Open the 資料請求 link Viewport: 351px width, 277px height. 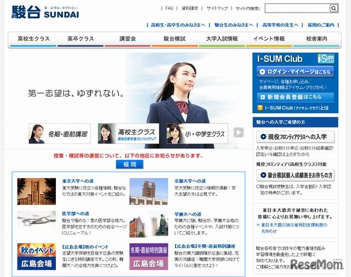point(190,8)
